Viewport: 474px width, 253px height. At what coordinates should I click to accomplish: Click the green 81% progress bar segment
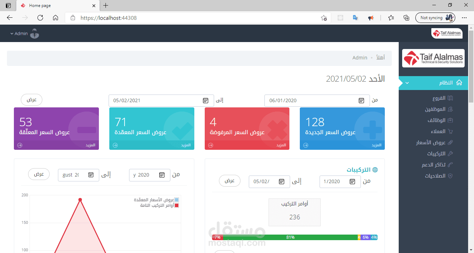pyautogui.click(x=290, y=237)
